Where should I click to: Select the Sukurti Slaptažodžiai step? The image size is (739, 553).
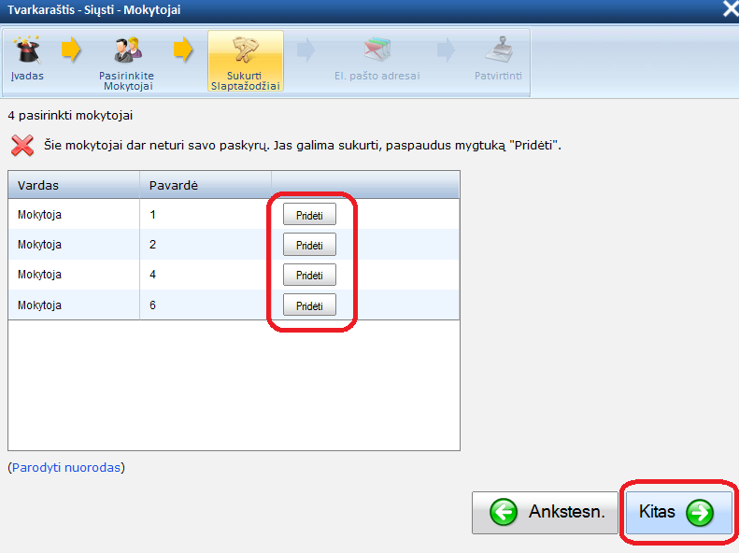(x=246, y=61)
